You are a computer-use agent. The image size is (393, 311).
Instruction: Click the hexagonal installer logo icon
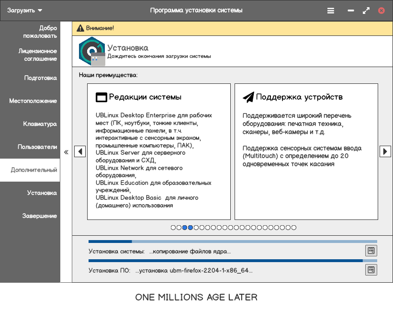tap(92, 51)
